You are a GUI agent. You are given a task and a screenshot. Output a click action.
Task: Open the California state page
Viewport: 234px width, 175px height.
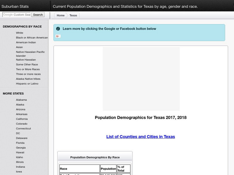[23, 119]
